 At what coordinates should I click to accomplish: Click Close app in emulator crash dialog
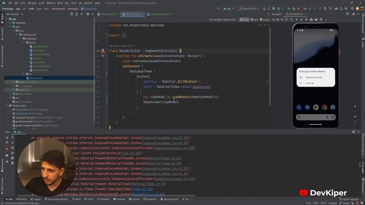[310, 83]
